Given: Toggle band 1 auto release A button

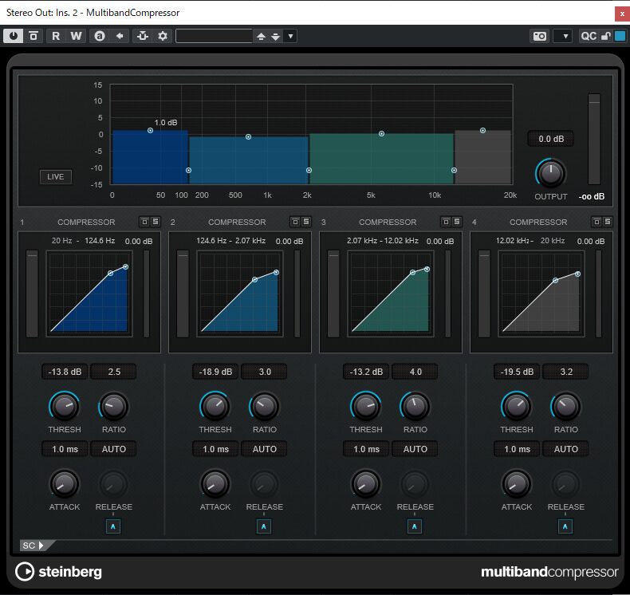Looking at the screenshot, I should pos(113,526).
